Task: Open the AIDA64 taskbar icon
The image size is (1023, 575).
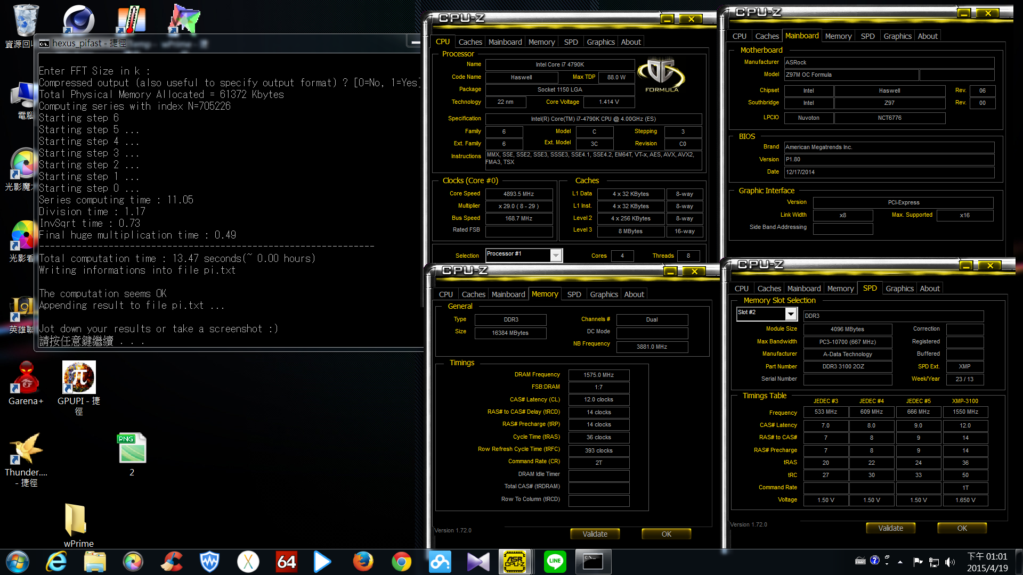Action: coord(286,562)
